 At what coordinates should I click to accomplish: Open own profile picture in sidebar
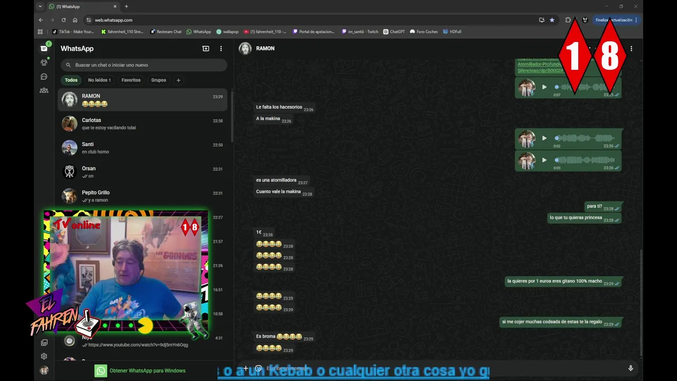[44, 370]
